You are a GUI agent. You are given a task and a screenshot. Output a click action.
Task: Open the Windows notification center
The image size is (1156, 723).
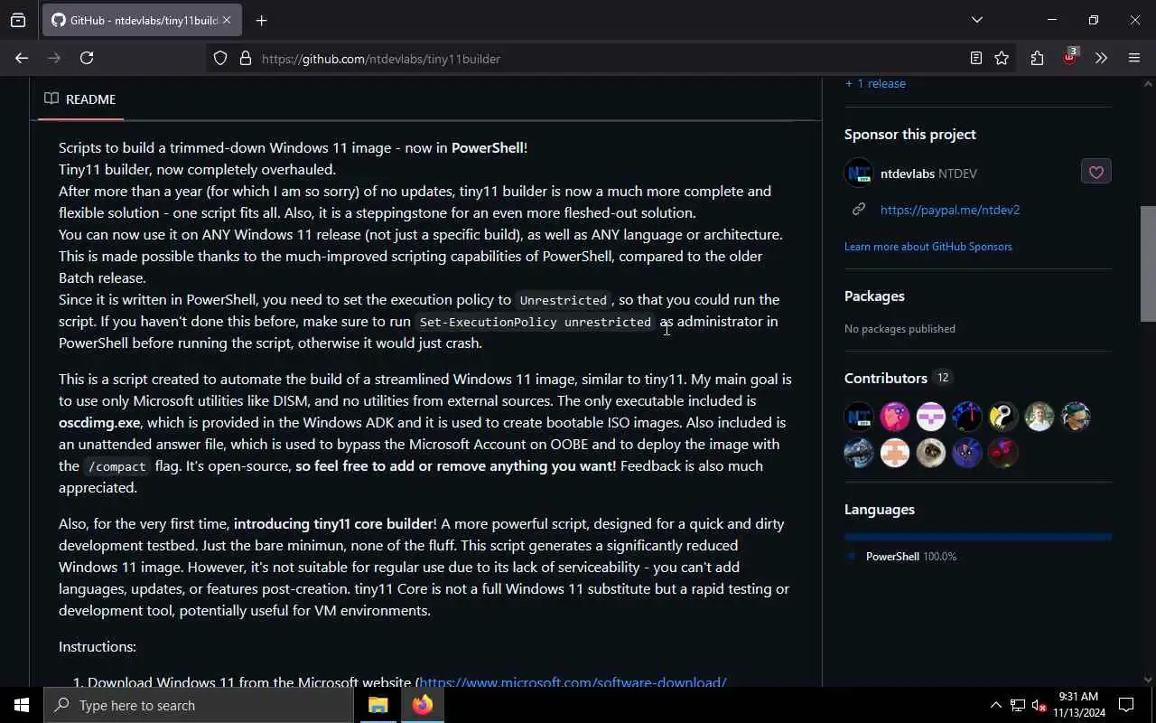click(1126, 705)
